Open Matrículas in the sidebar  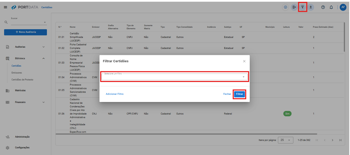[20, 90]
